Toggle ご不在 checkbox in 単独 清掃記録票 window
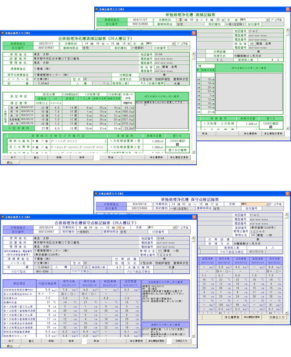This screenshot has height=357, width=291. (273, 20)
